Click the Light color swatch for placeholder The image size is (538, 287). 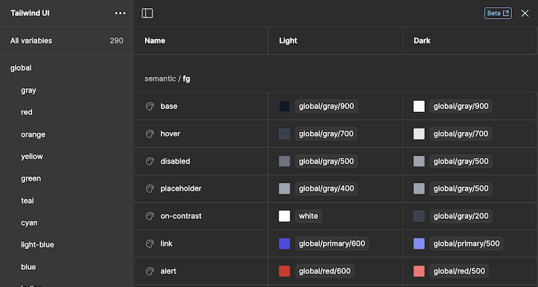[285, 189]
